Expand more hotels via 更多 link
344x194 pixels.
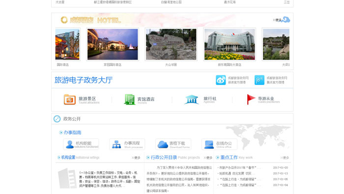tap(277, 20)
